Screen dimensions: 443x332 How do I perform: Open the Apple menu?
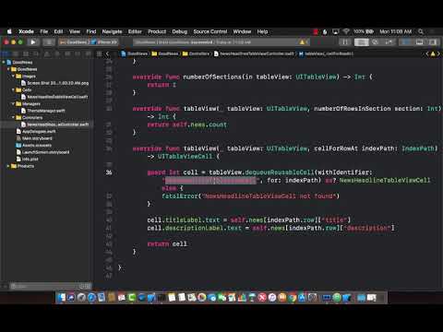[x=9, y=31]
